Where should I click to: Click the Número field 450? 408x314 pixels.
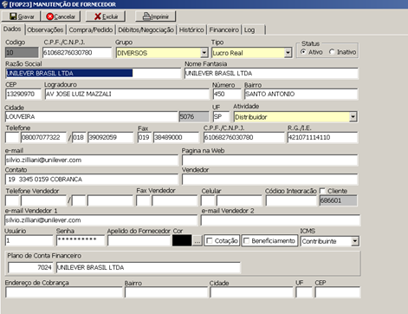click(x=227, y=94)
